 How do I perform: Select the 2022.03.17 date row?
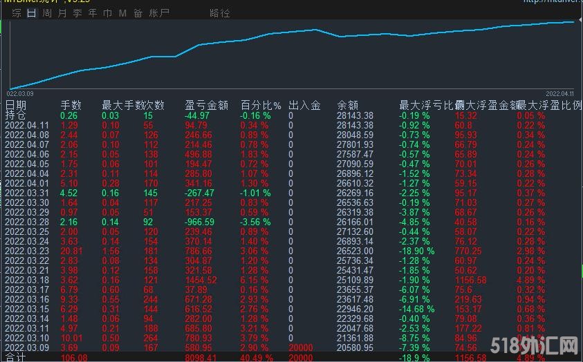point(27,289)
